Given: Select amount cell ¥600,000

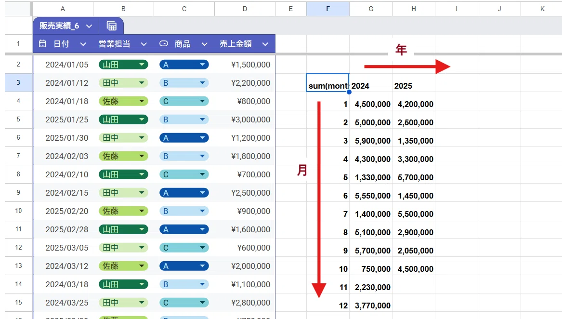Looking at the screenshot, I should [245, 248].
